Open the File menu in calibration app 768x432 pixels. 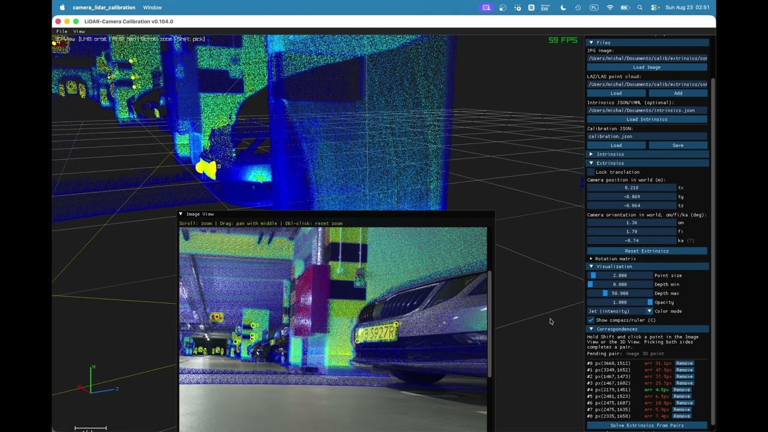[x=61, y=31]
